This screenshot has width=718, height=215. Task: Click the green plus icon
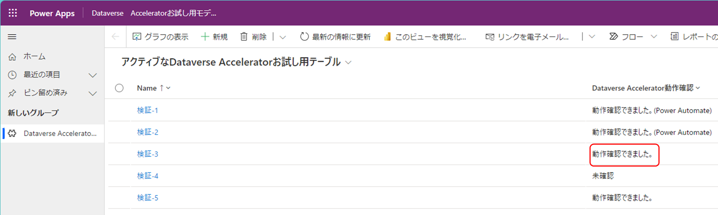tap(205, 37)
